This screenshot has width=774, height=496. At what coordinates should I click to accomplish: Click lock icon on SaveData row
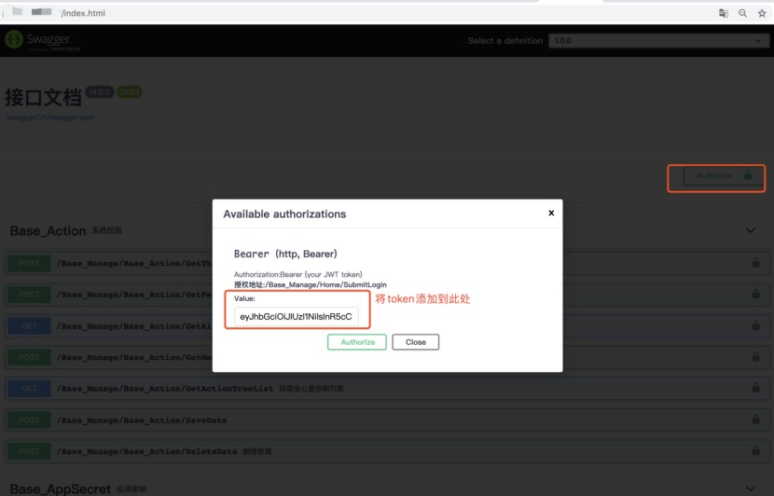pyautogui.click(x=755, y=420)
